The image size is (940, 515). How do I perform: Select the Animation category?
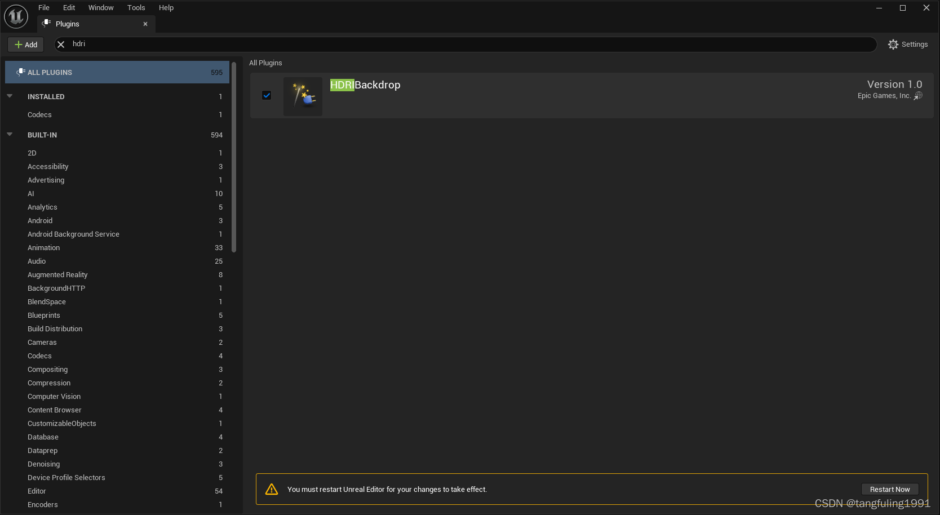coord(117,247)
